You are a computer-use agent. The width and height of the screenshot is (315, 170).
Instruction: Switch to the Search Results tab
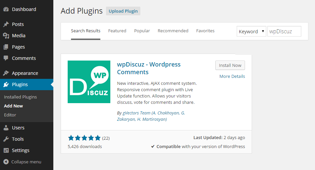(x=86, y=31)
